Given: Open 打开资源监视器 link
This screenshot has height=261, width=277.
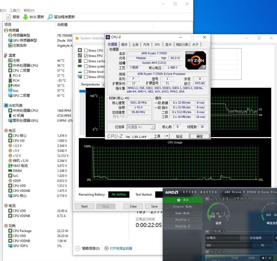Looking at the screenshot, I should 121,248.
